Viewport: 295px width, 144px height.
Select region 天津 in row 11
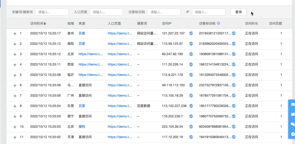pyautogui.click(x=70, y=137)
